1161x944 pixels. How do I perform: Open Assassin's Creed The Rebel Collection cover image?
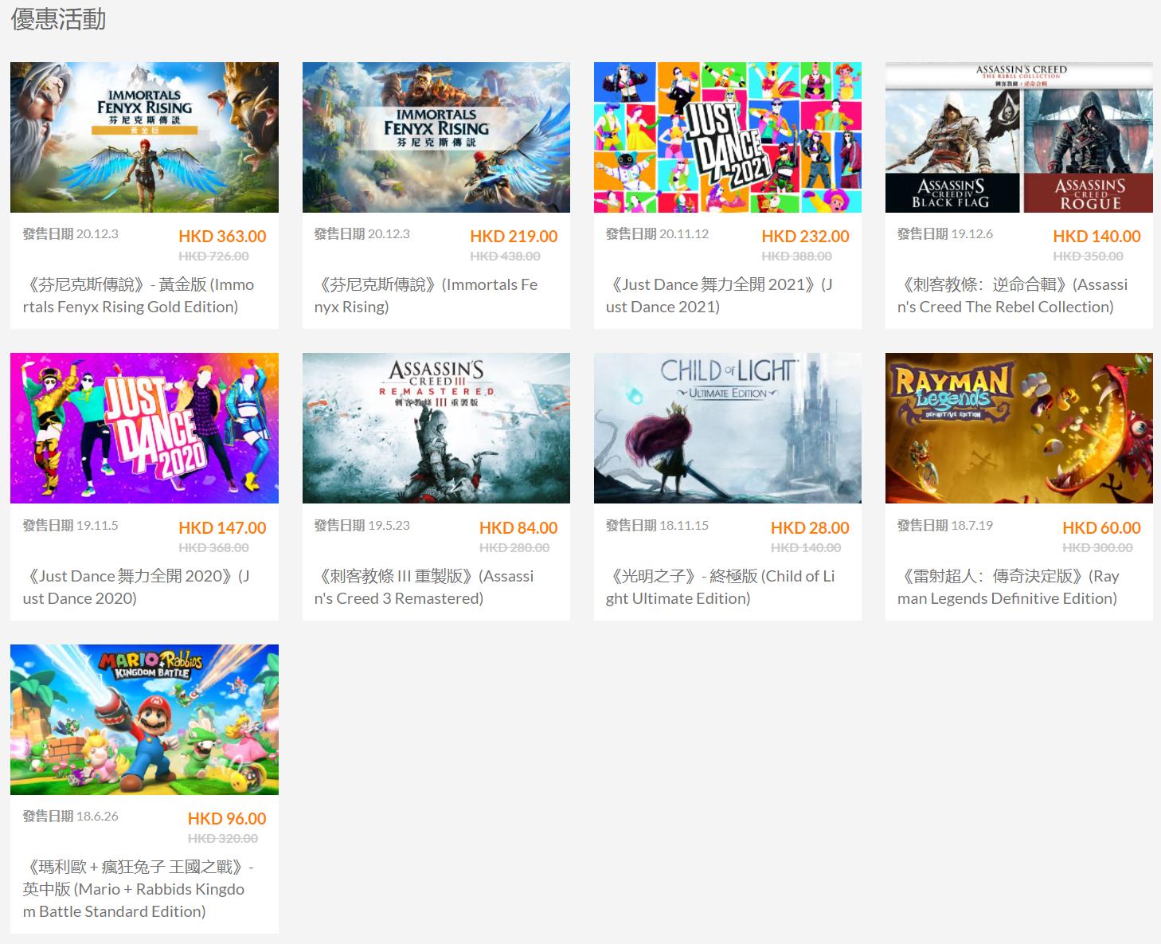coord(1019,137)
